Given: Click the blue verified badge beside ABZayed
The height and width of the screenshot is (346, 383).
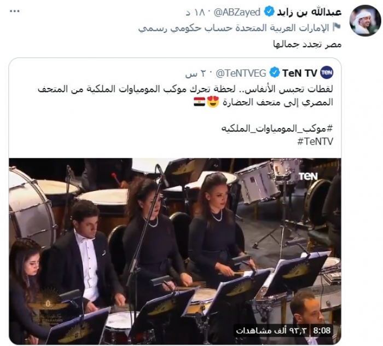Looking at the screenshot, I should click(269, 12).
